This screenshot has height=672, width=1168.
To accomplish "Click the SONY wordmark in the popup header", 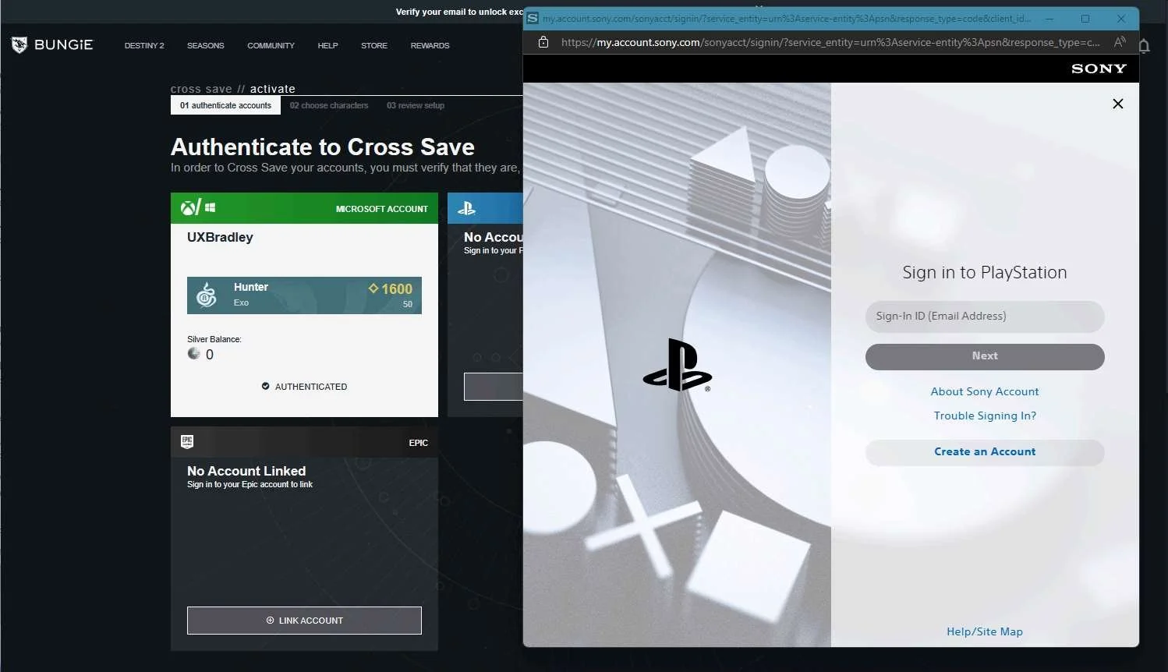I will (1099, 69).
